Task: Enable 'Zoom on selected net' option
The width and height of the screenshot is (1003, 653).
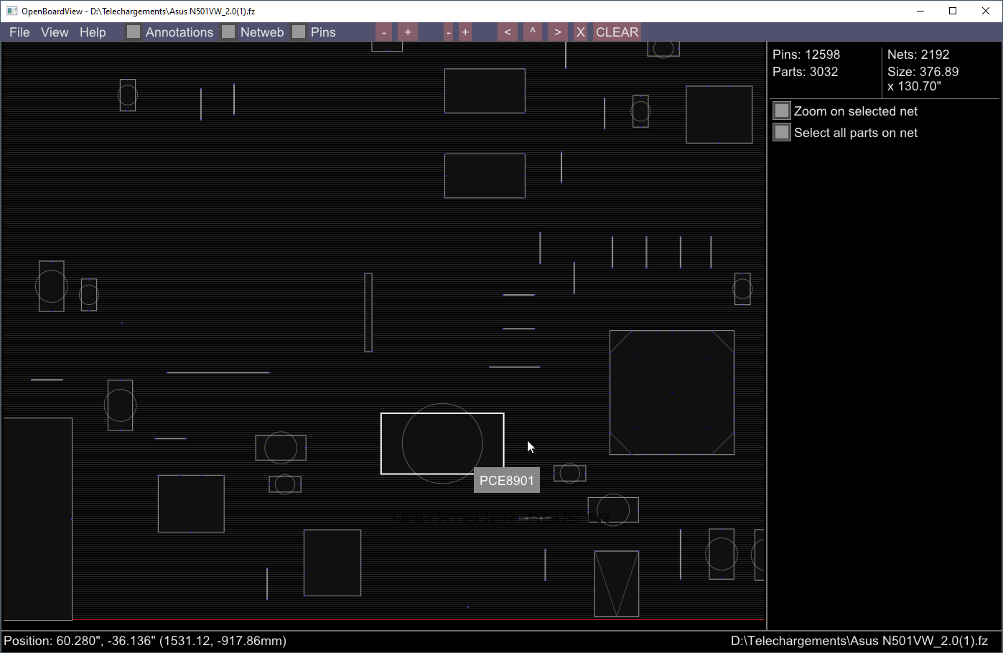Action: coord(782,111)
